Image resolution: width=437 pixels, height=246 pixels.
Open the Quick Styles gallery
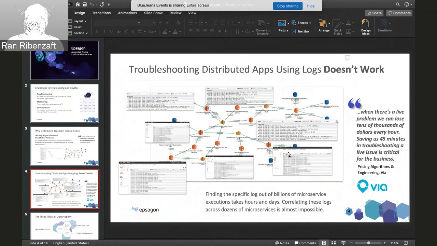click(338, 27)
